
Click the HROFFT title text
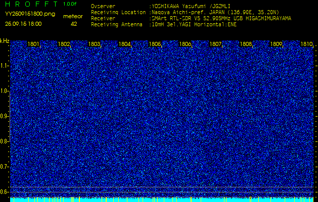coord(31,4)
